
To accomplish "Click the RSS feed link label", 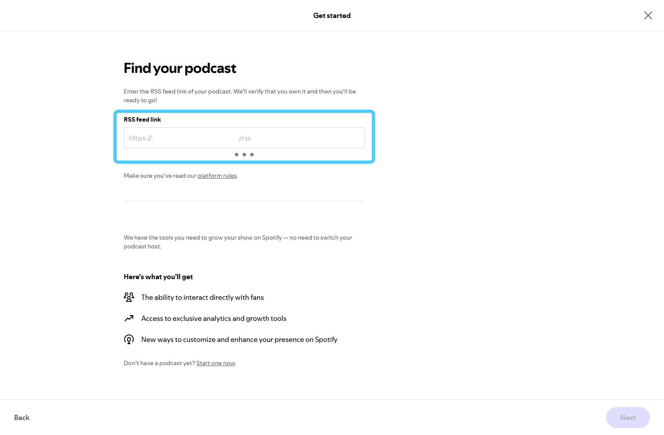I will click(142, 119).
